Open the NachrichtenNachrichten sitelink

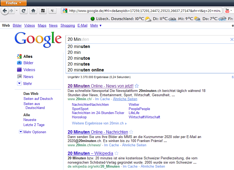(x=90, y=105)
